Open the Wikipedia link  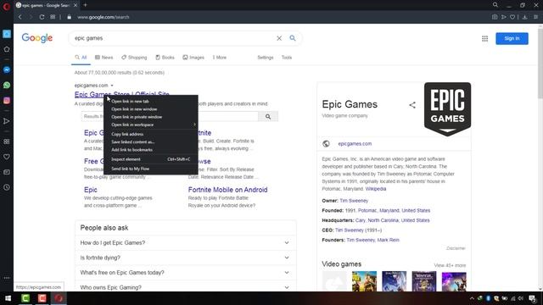376,189
